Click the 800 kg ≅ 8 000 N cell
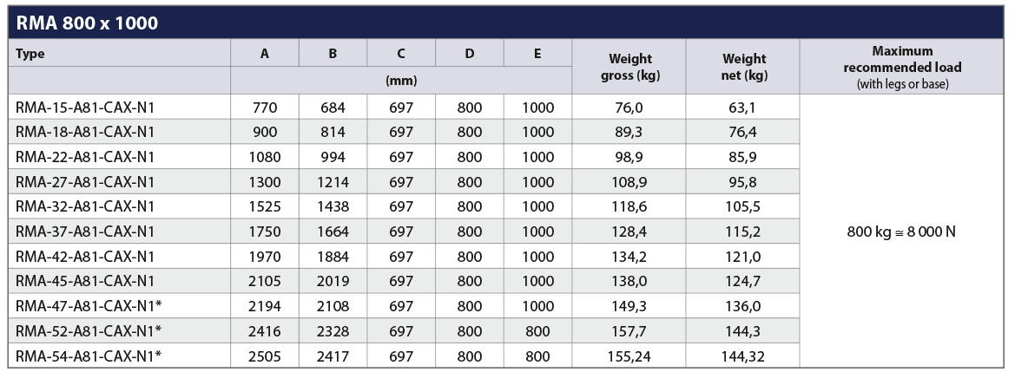 tap(902, 231)
